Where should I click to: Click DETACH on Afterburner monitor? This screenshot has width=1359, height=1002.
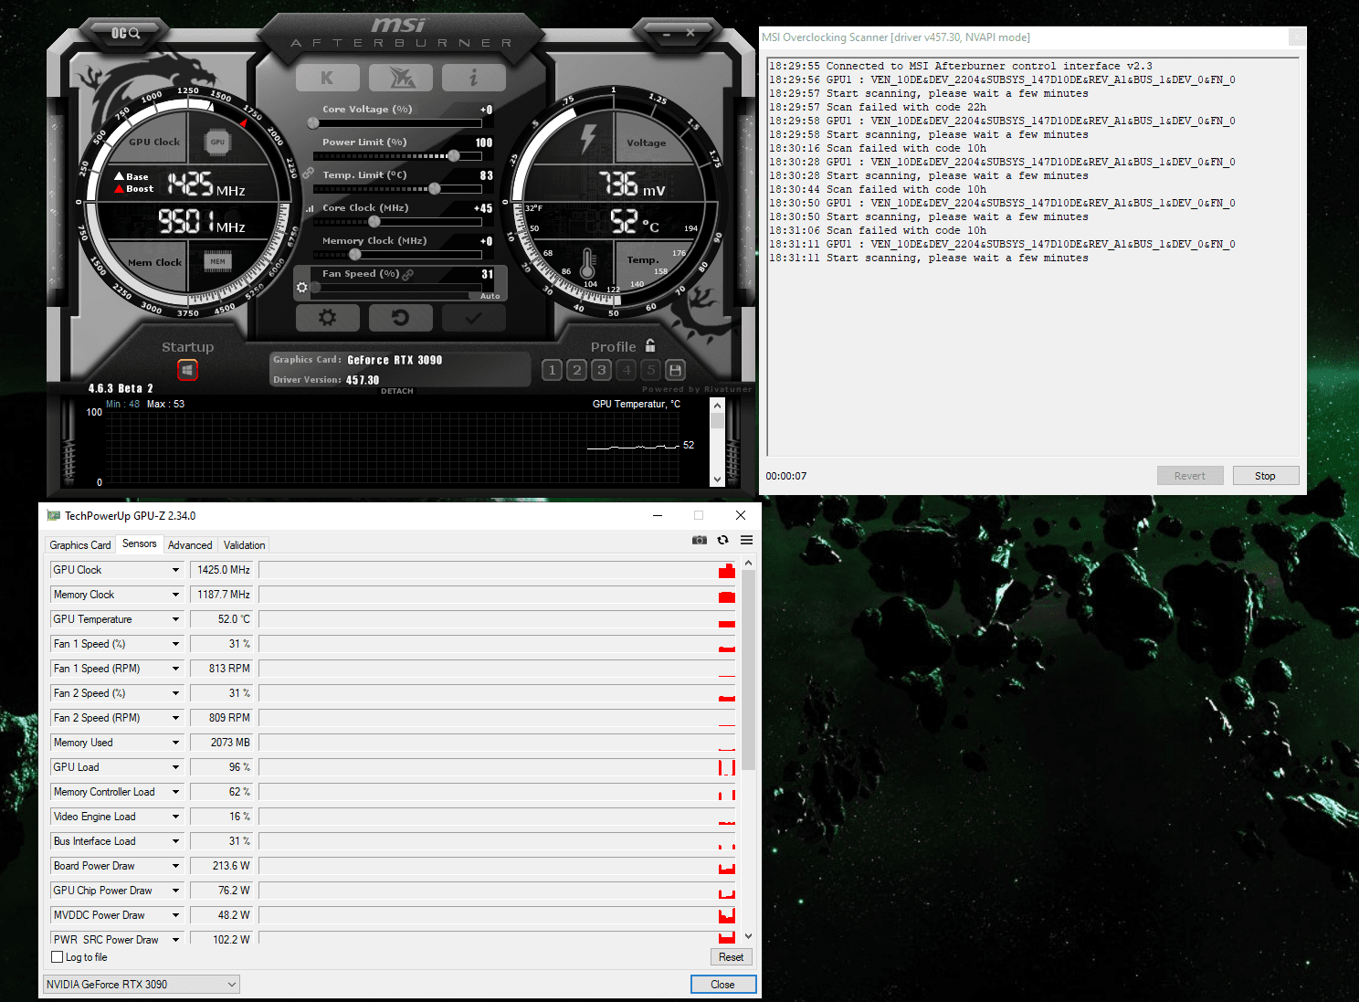[x=397, y=391]
